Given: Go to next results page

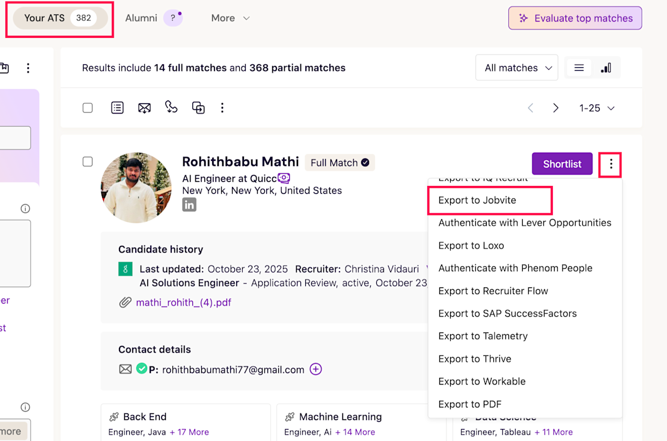Looking at the screenshot, I should tap(556, 109).
